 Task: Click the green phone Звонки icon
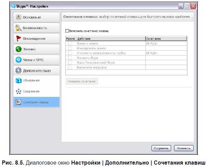(x=19, y=49)
